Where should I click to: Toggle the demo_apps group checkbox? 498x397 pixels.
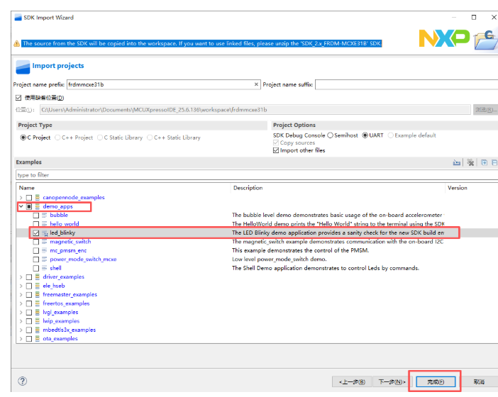29,206
